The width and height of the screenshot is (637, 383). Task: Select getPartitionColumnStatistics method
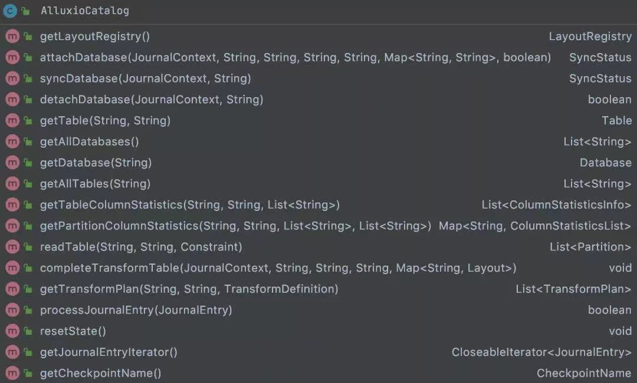tap(235, 226)
